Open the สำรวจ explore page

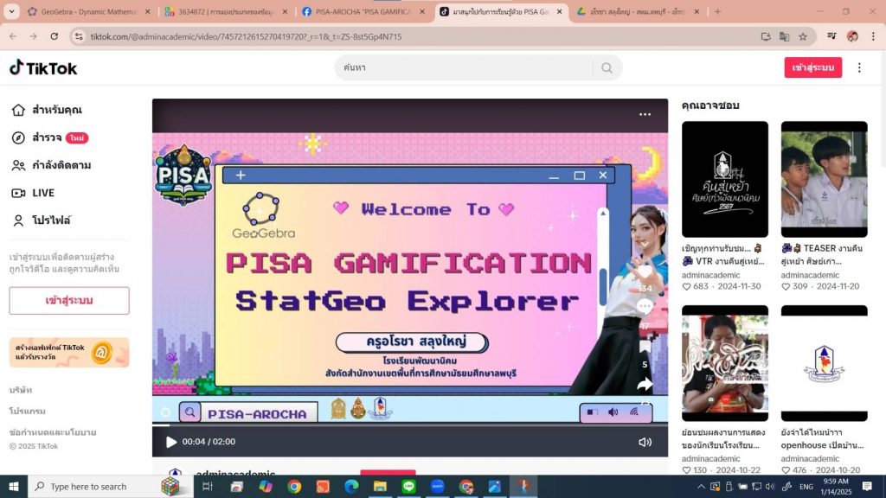pos(49,137)
